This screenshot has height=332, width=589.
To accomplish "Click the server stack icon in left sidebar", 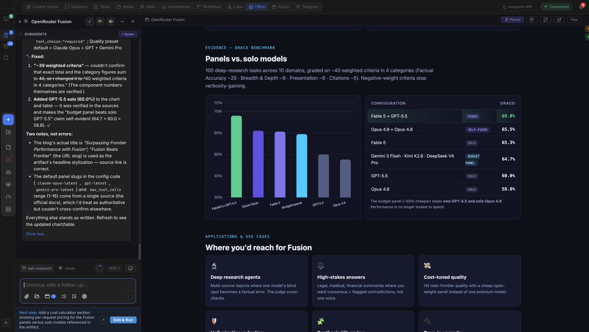I will click(8, 209).
